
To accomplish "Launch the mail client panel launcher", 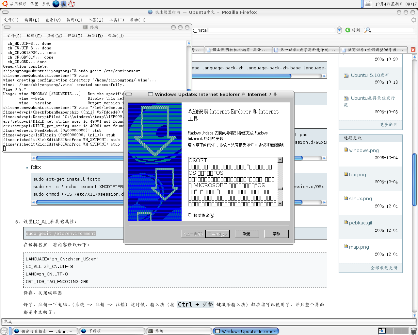I will [64, 4].
